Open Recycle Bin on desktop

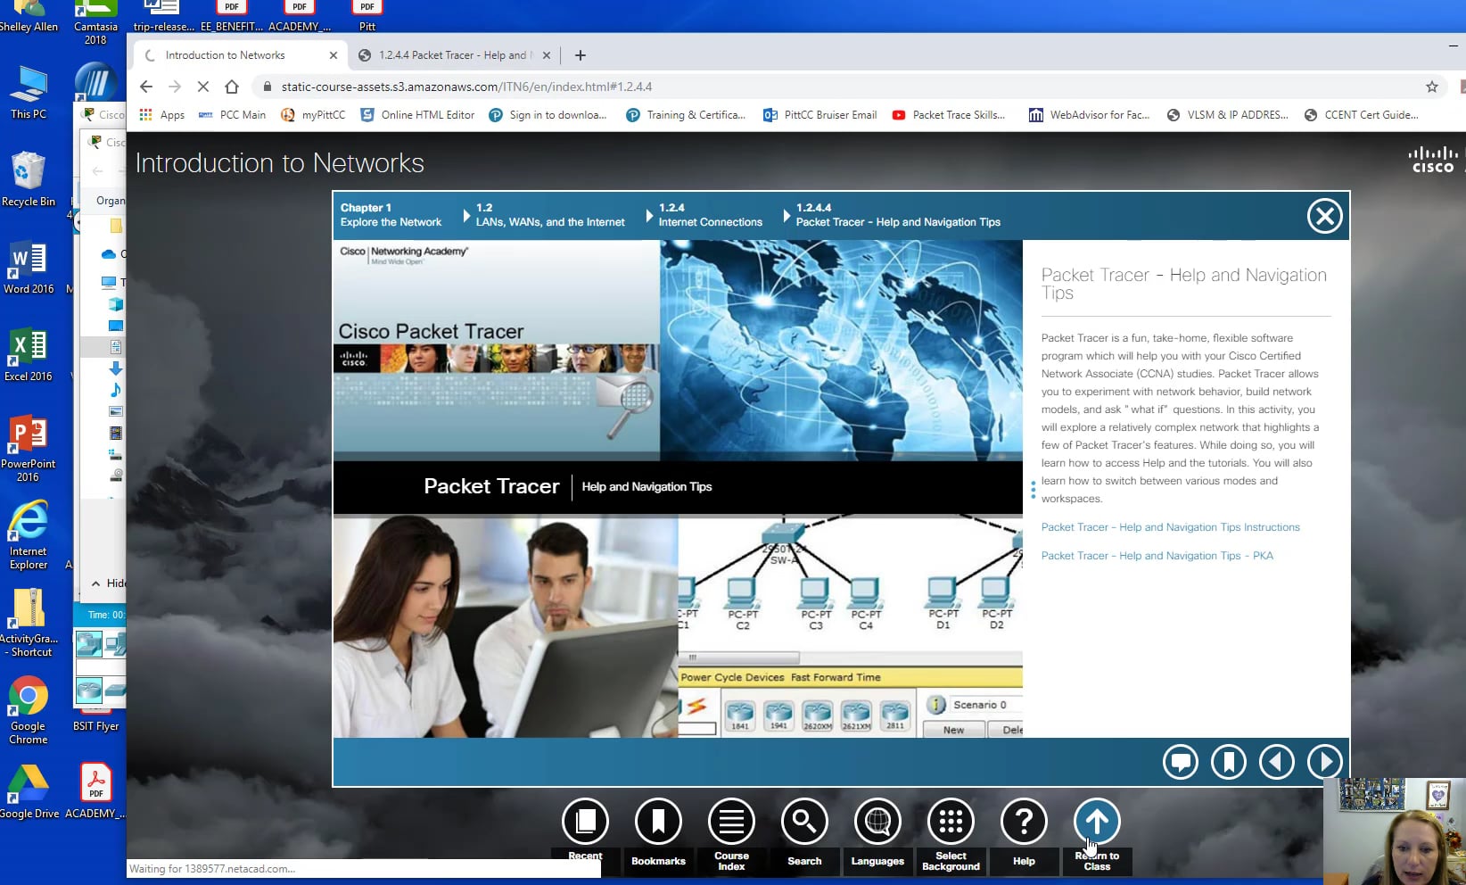click(x=28, y=178)
